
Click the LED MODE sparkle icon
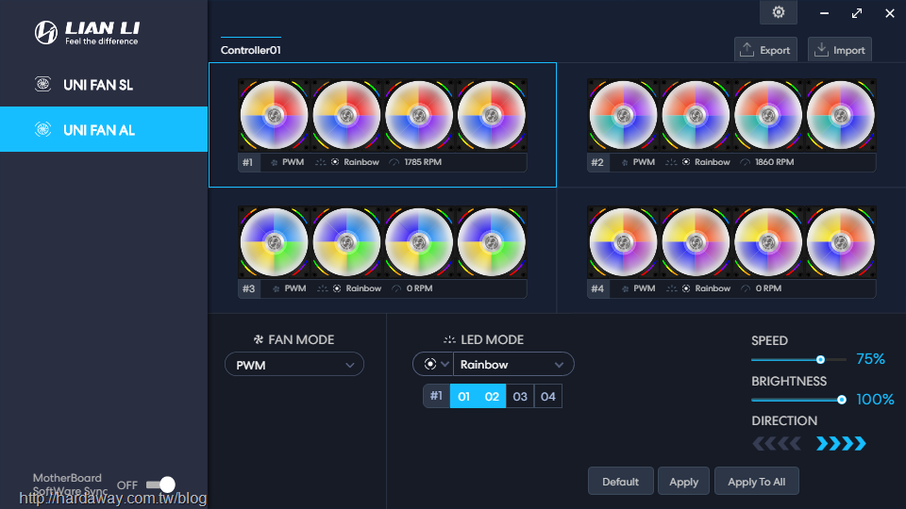click(449, 340)
